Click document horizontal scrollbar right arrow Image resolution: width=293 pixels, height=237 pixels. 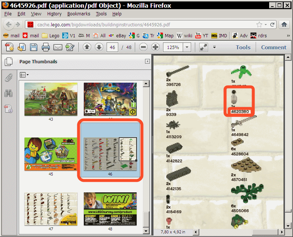coord(282,232)
